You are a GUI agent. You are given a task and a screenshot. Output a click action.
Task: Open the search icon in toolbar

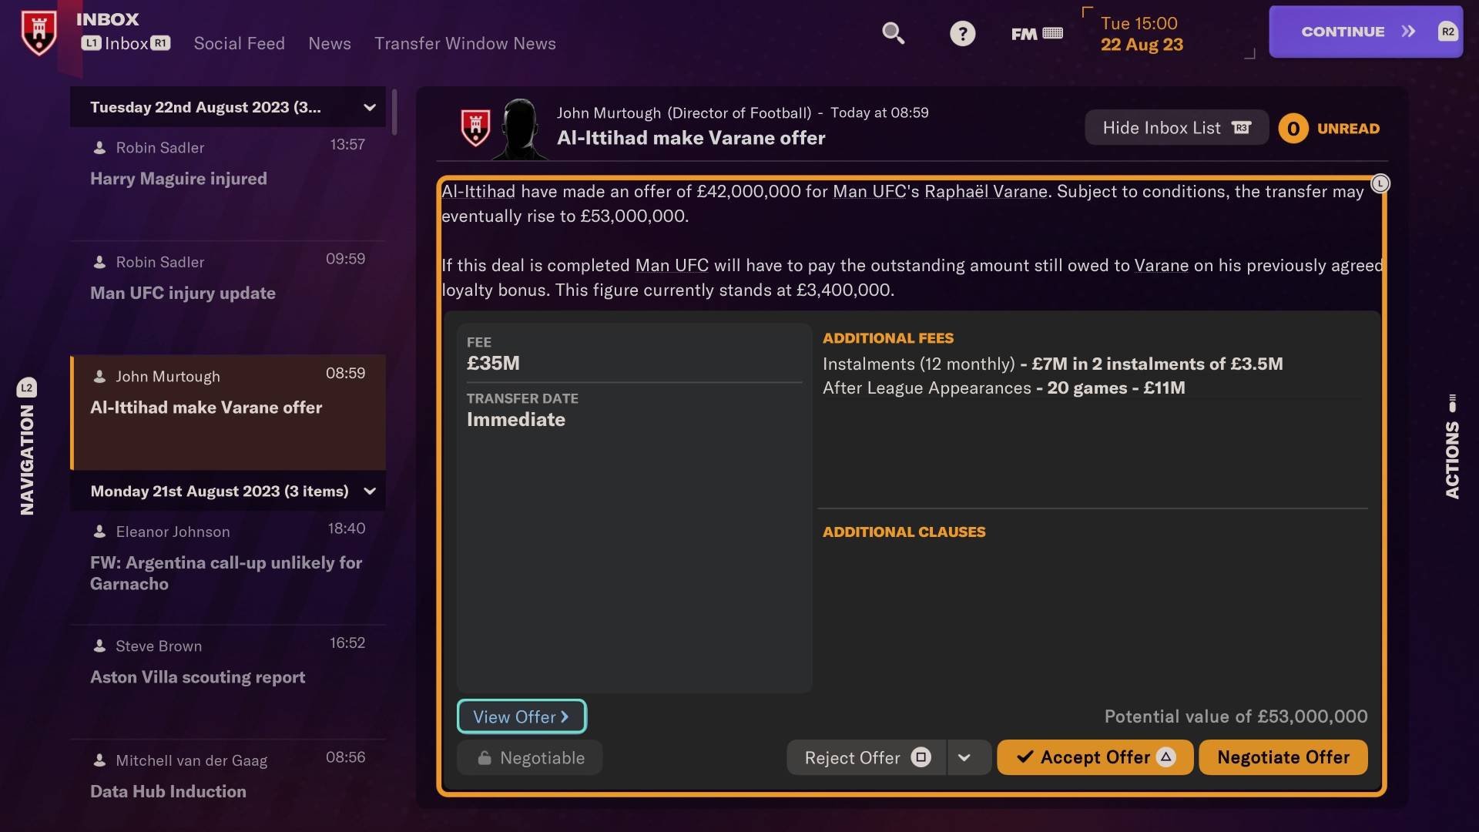[x=890, y=32]
